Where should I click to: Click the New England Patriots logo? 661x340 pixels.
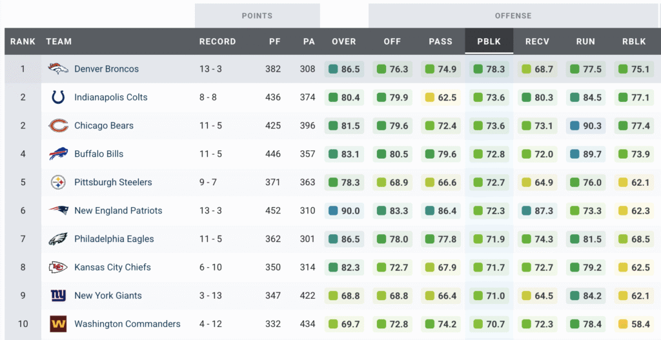point(58,211)
